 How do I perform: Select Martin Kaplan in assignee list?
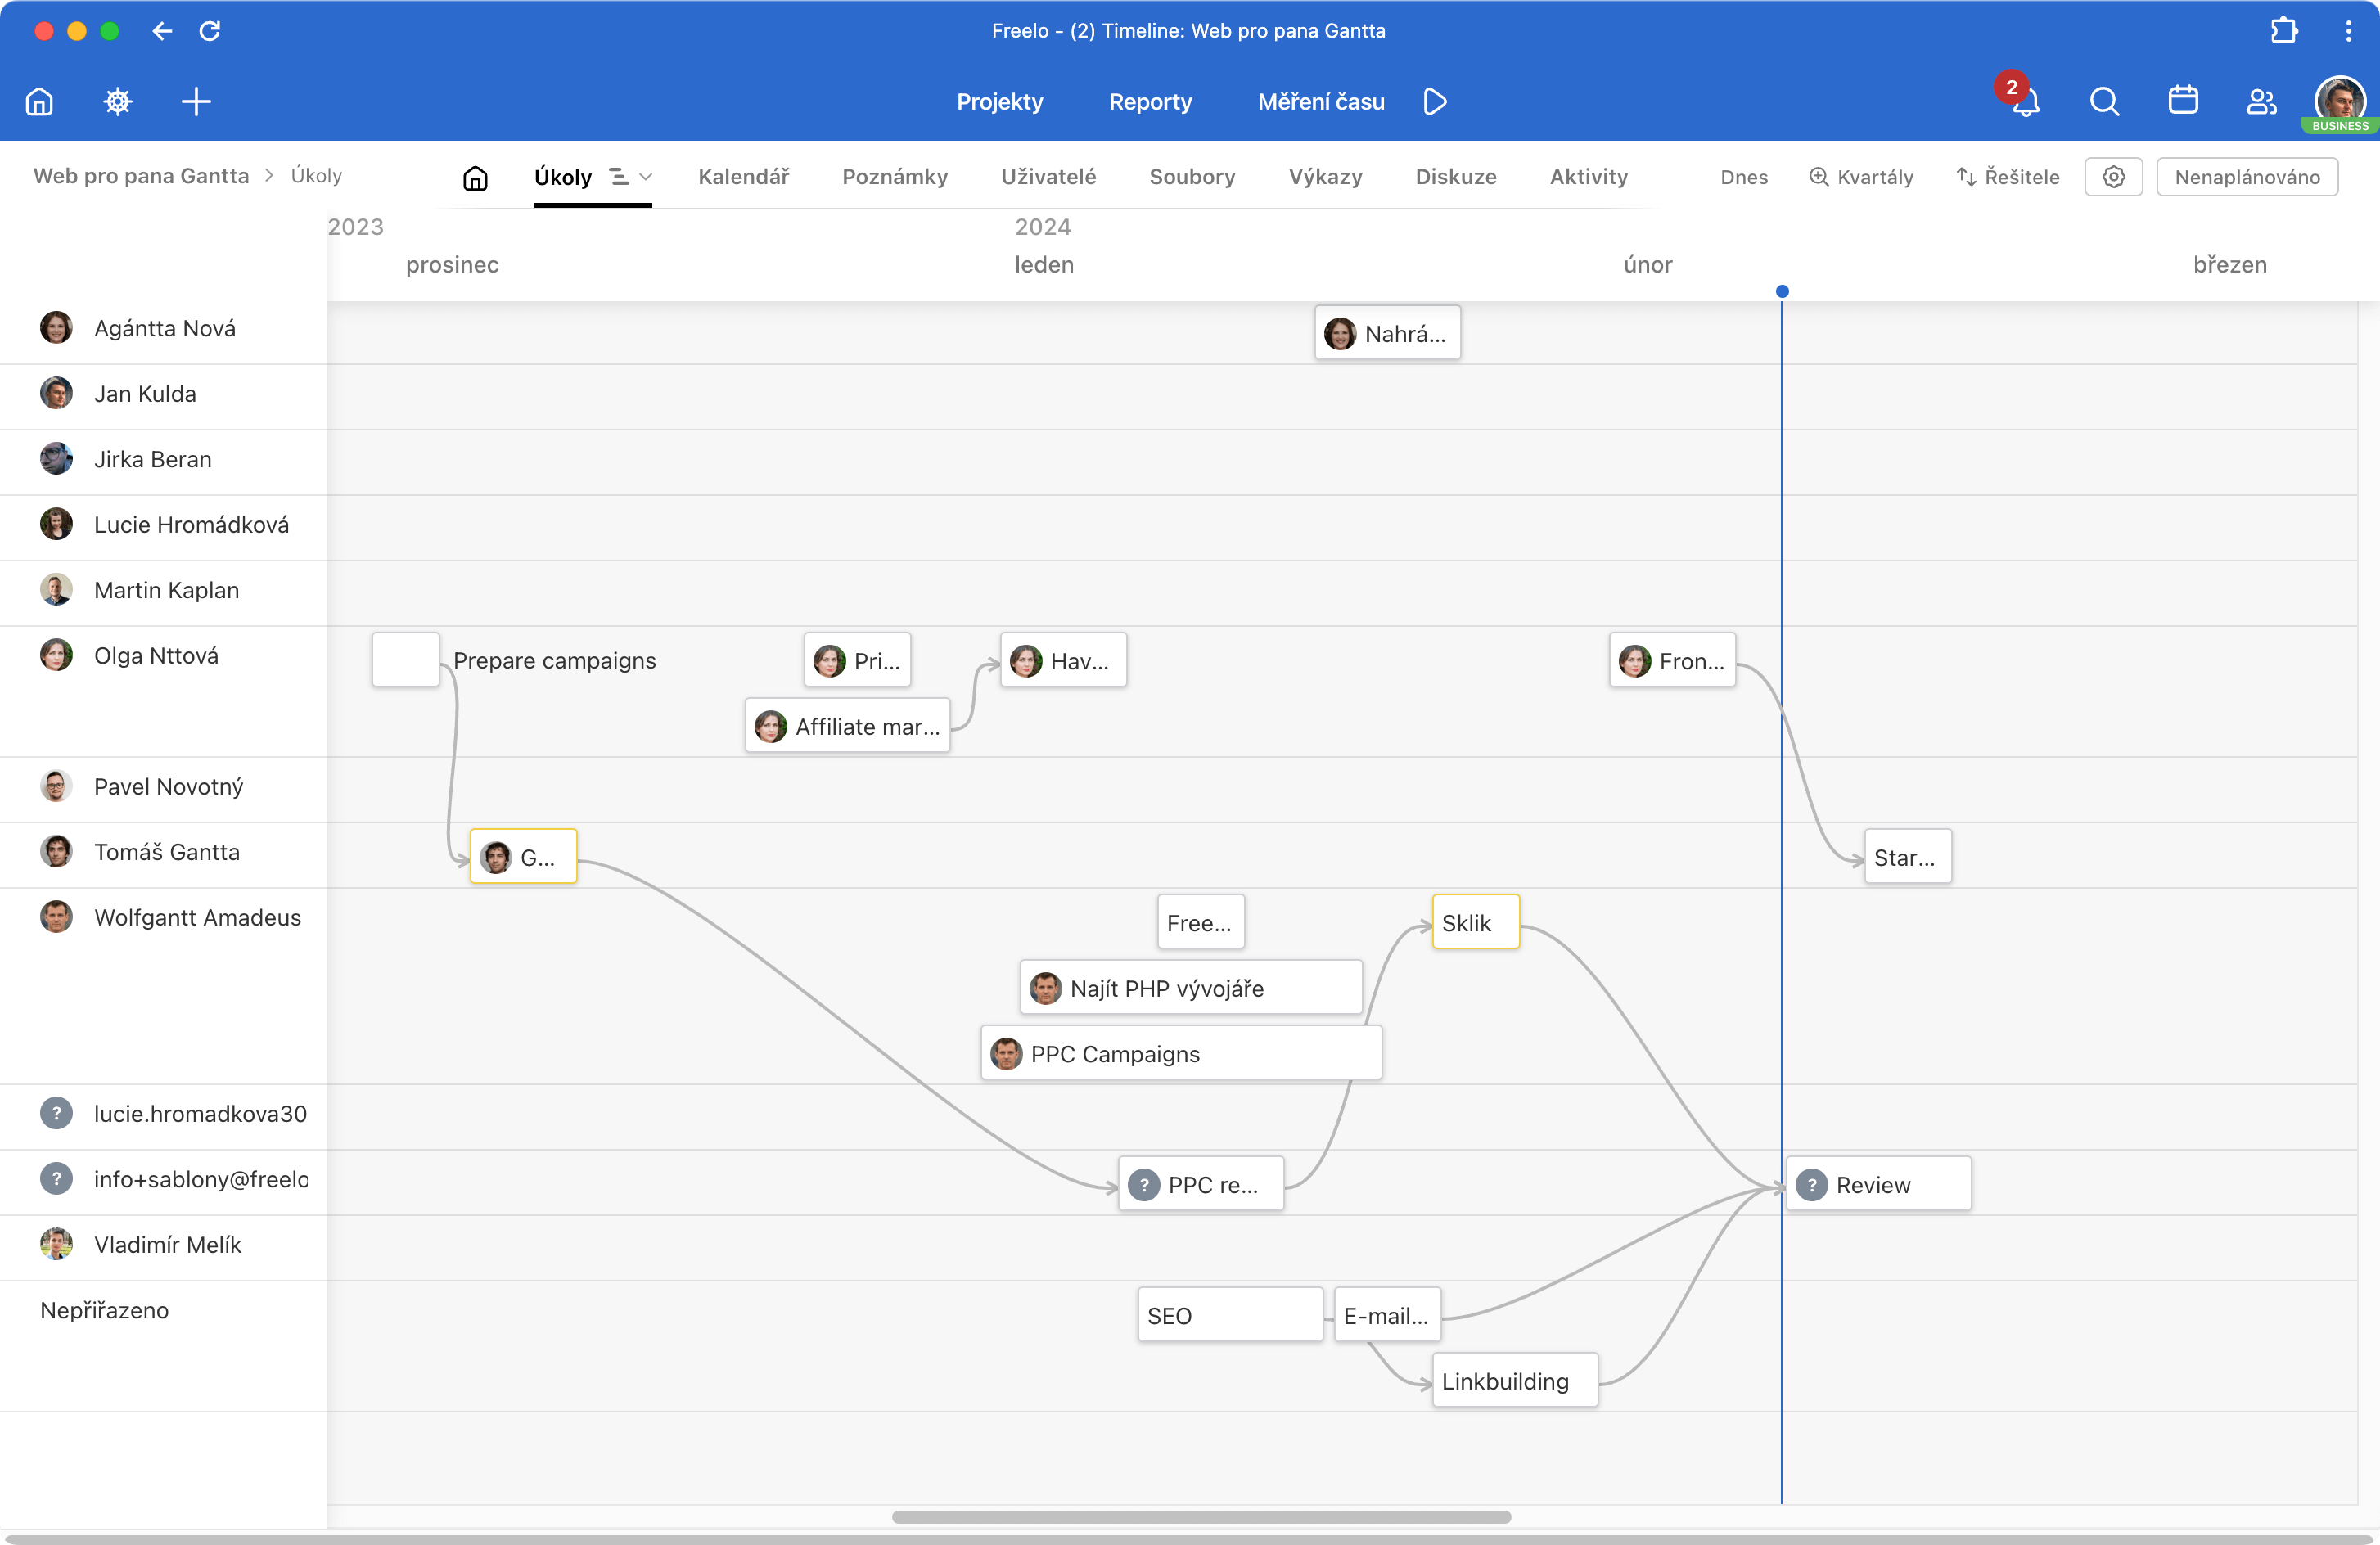pyautogui.click(x=166, y=590)
